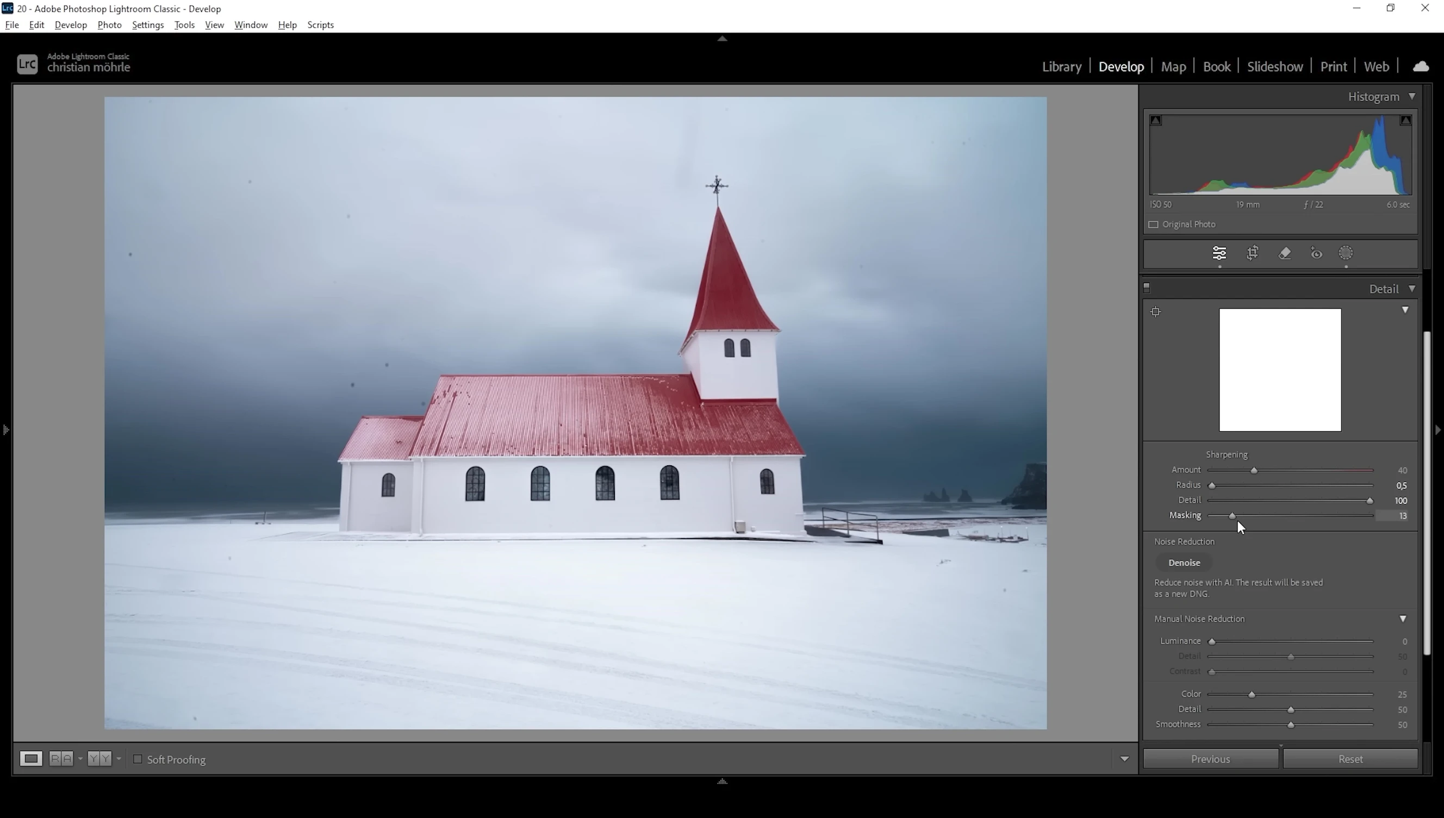Click the Masking slider handle
Image resolution: width=1444 pixels, height=818 pixels.
[1232, 516]
